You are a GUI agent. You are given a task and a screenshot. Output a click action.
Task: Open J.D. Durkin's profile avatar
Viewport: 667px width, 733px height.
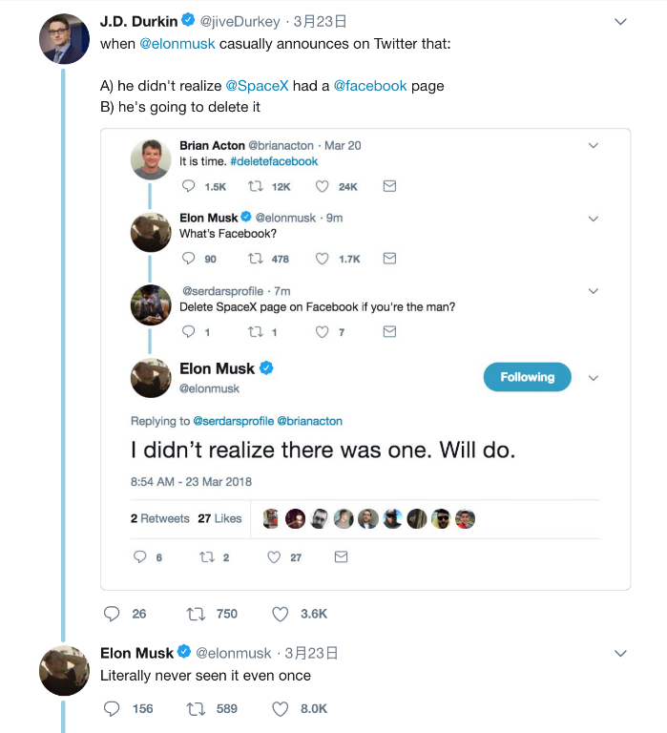tap(64, 39)
